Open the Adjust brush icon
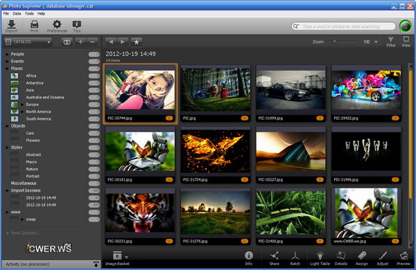416x270 pixels. (383, 255)
